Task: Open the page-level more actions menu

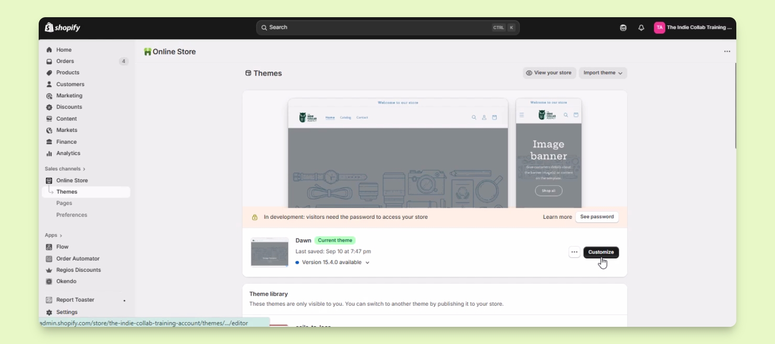Action: 727,52
